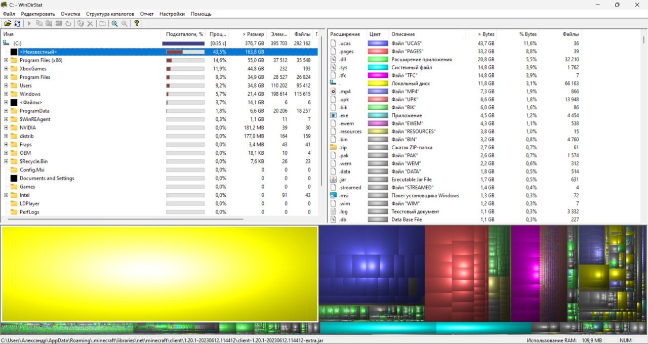The width and height of the screenshot is (648, 344).
Task: Click the local disk extension row icon
Action: (x=333, y=83)
